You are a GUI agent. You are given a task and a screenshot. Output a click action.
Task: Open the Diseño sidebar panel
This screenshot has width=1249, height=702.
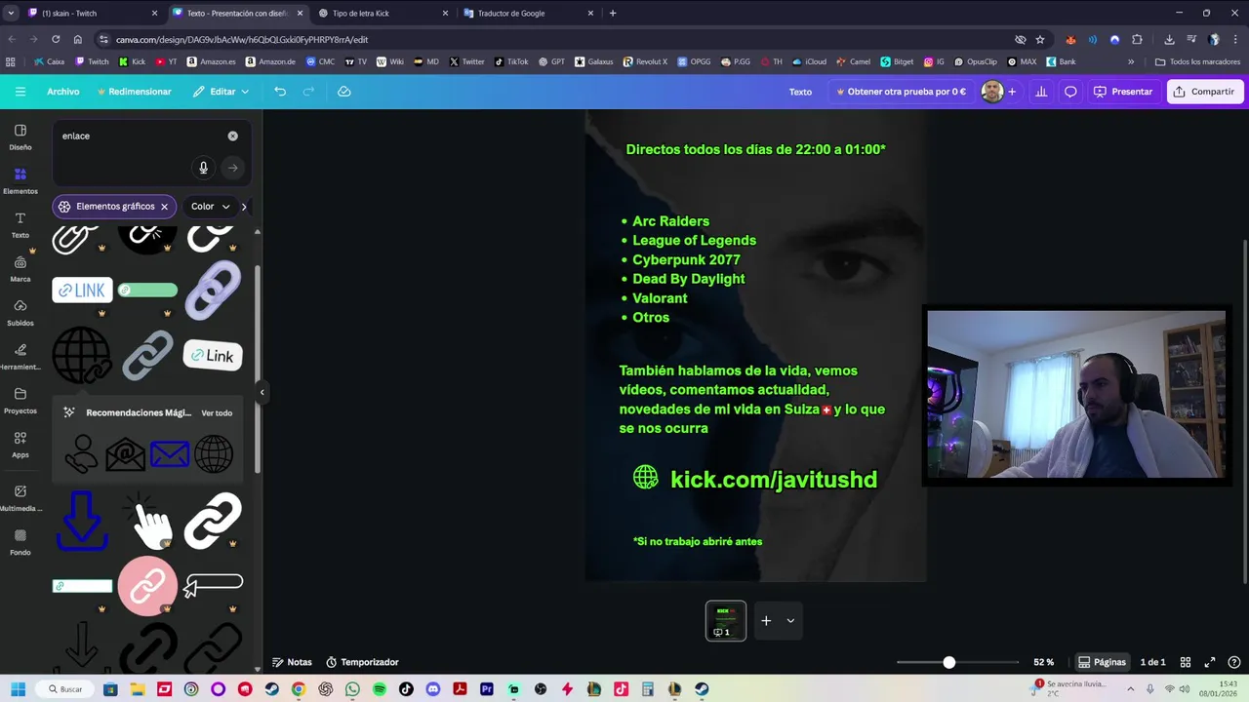[x=20, y=136]
